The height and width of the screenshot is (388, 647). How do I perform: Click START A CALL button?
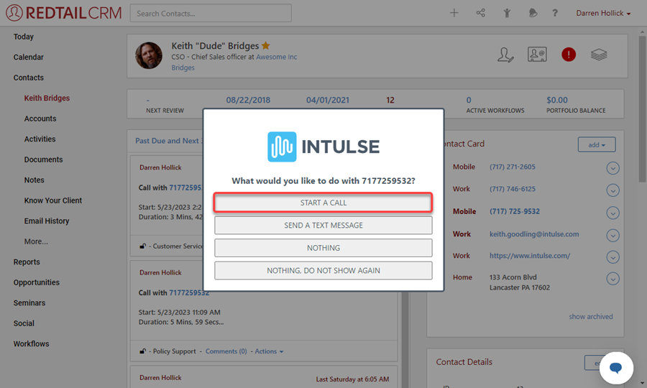323,203
